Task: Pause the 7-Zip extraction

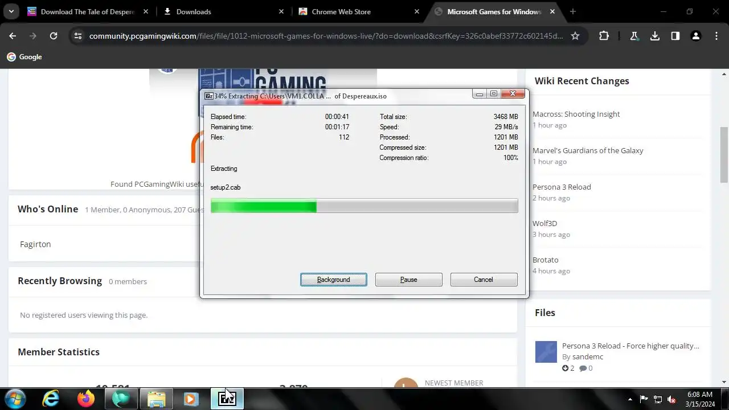Action: coord(409,280)
